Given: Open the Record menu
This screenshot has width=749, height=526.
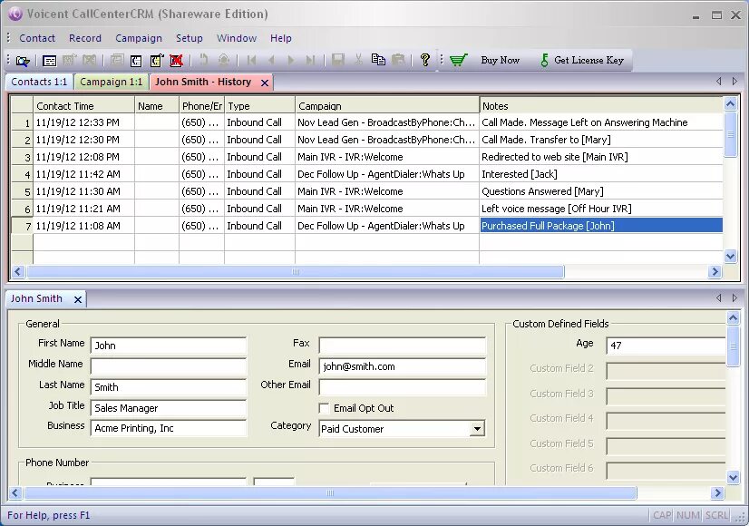Looking at the screenshot, I should 85,38.
